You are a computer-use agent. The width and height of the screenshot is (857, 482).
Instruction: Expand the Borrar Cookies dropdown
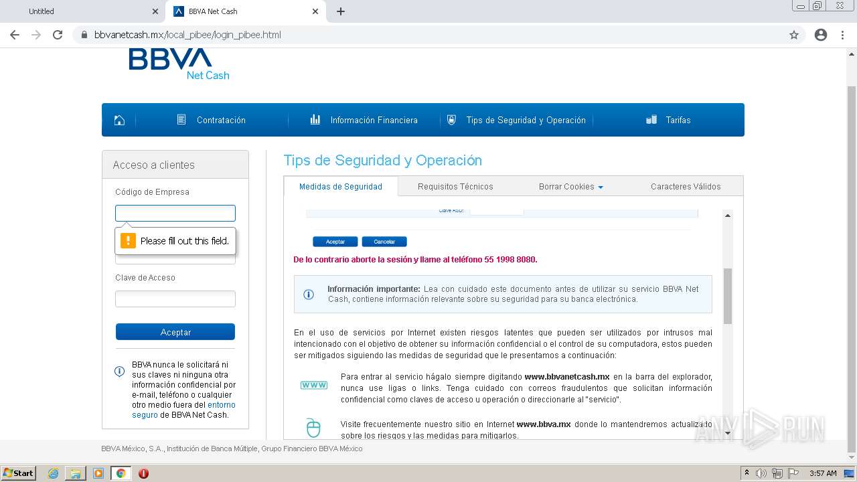pos(570,187)
